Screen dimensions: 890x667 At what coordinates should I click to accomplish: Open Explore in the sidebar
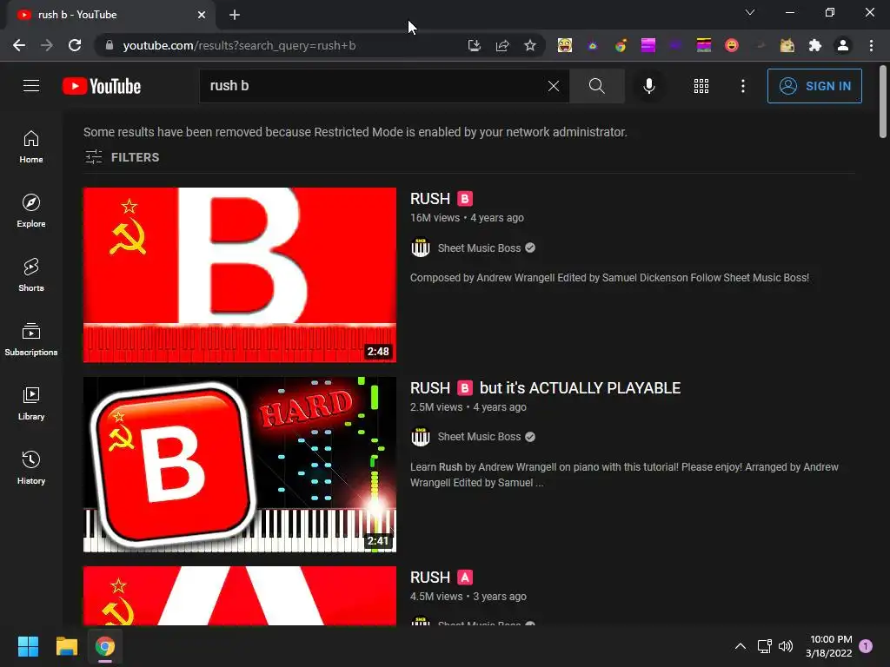pyautogui.click(x=31, y=211)
